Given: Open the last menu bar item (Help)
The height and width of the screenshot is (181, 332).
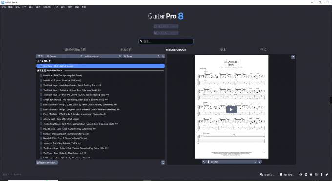Looking at the screenshot, I should [x=84, y=7].
